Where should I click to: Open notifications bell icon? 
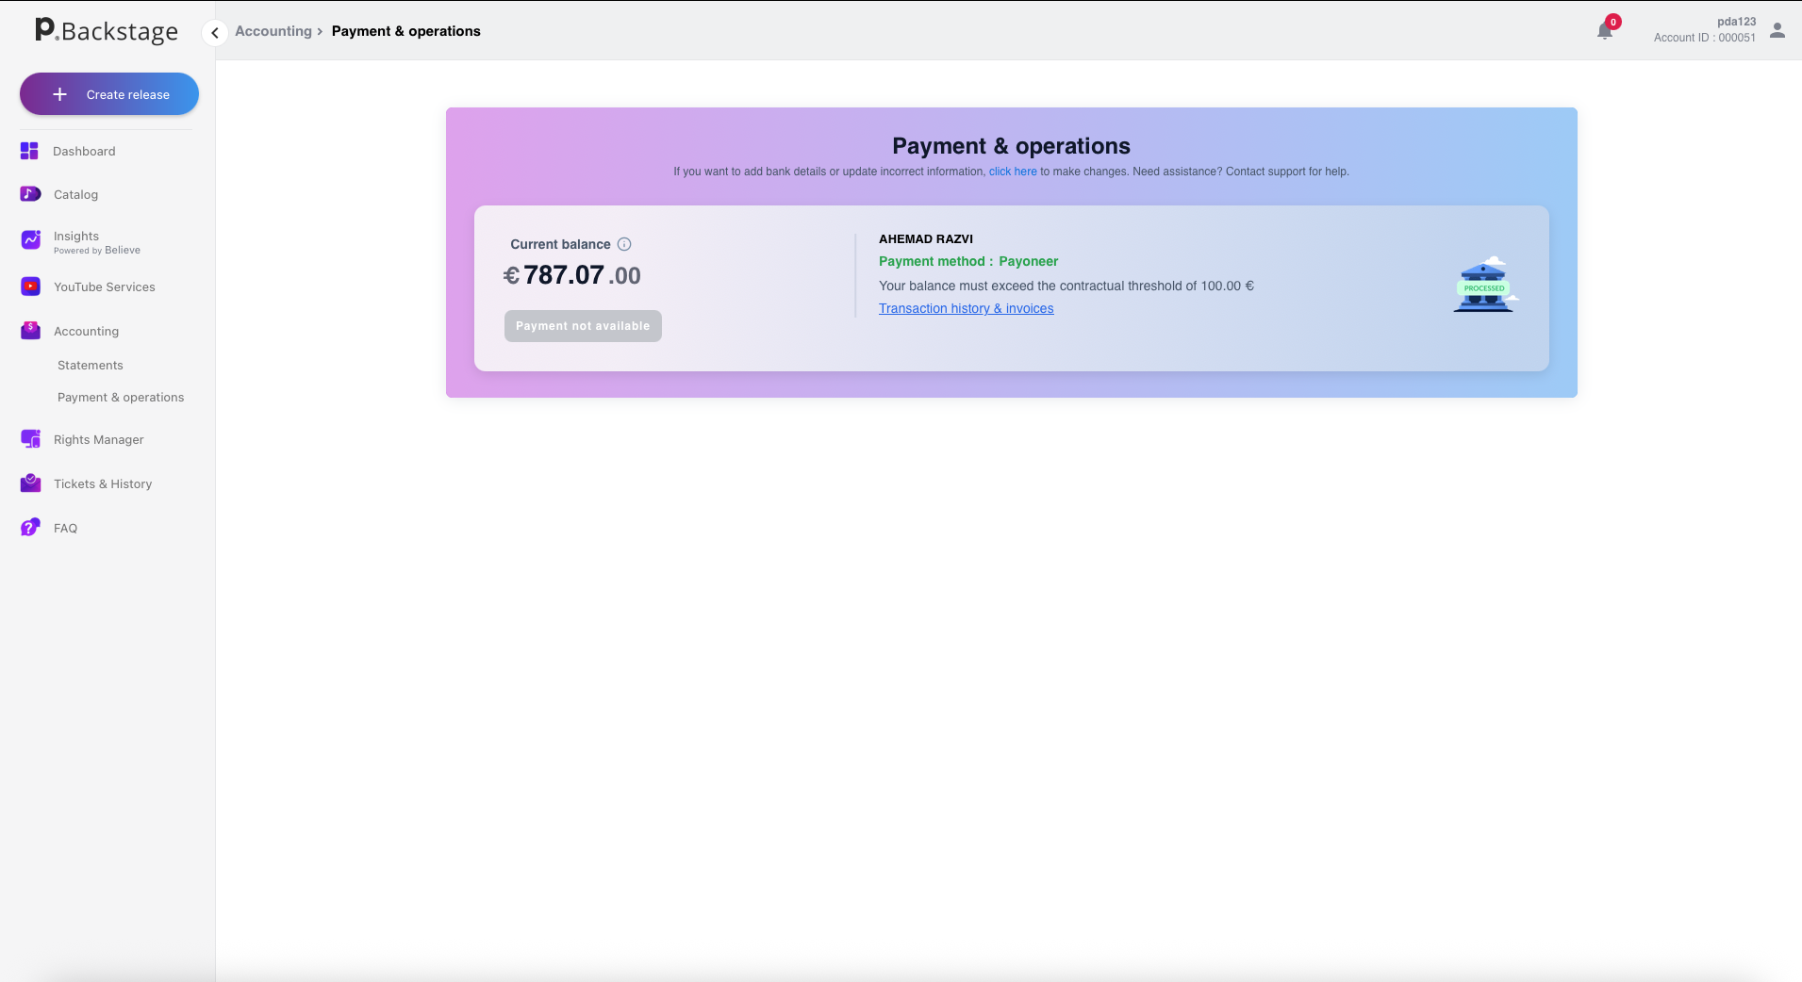1605,31
